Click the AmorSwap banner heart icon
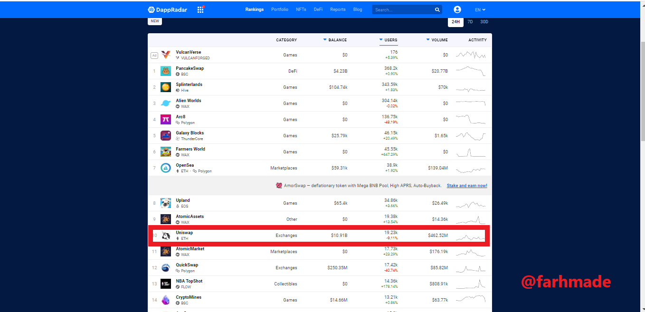Viewport: 645px width, 312px height. click(x=279, y=186)
